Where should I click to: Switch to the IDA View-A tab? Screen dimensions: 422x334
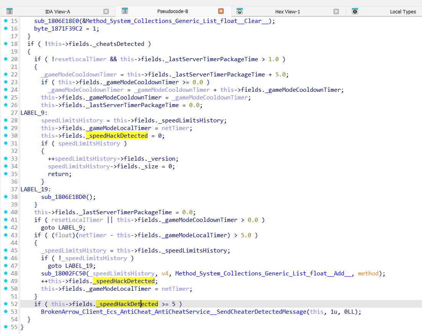pyautogui.click(x=57, y=11)
